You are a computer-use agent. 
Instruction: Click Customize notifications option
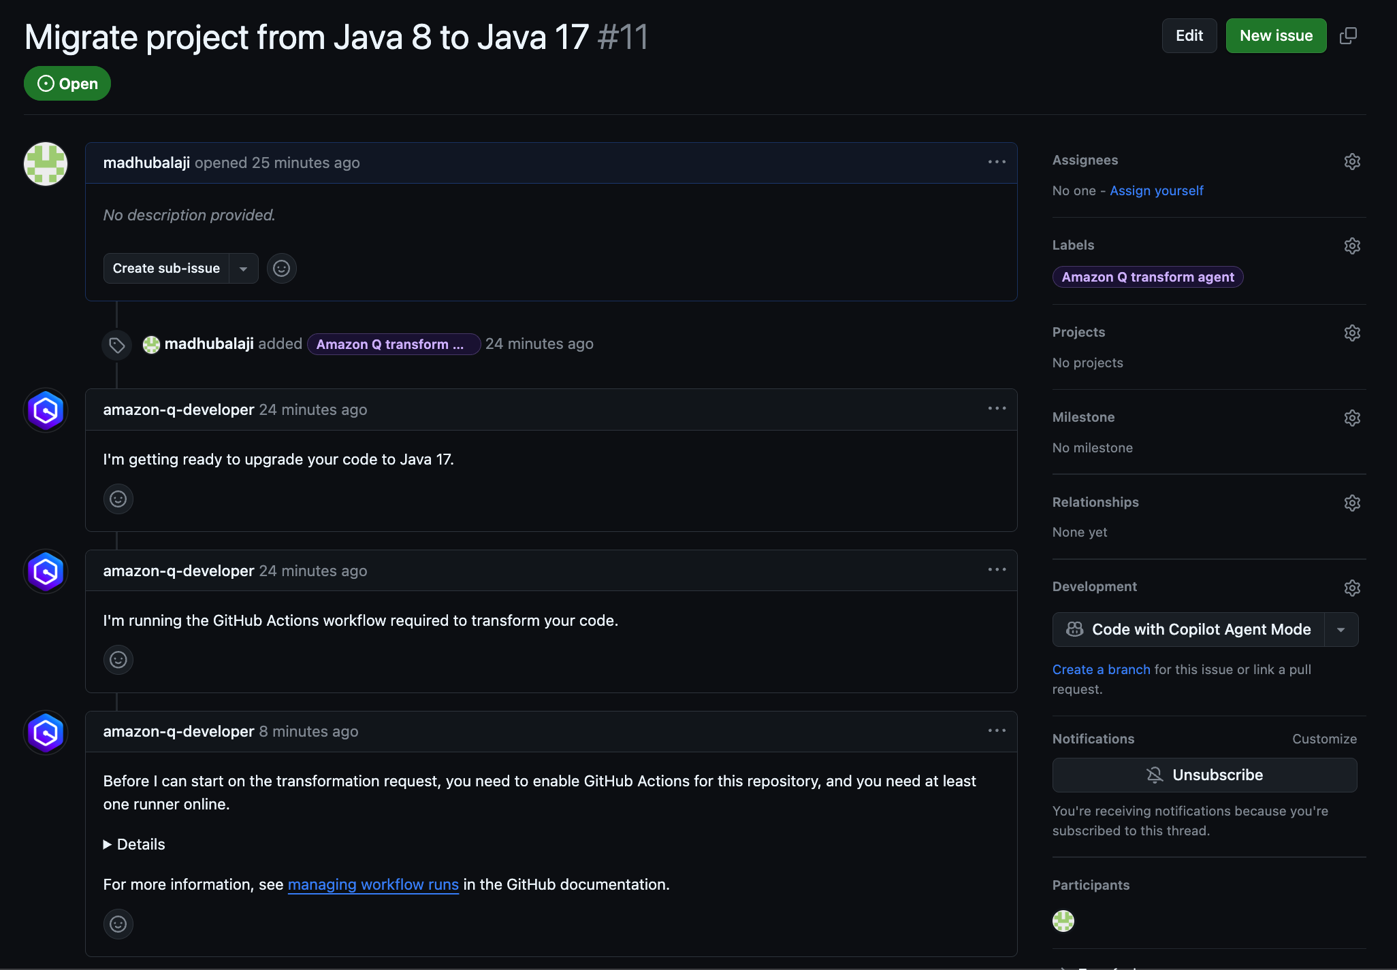coord(1324,739)
